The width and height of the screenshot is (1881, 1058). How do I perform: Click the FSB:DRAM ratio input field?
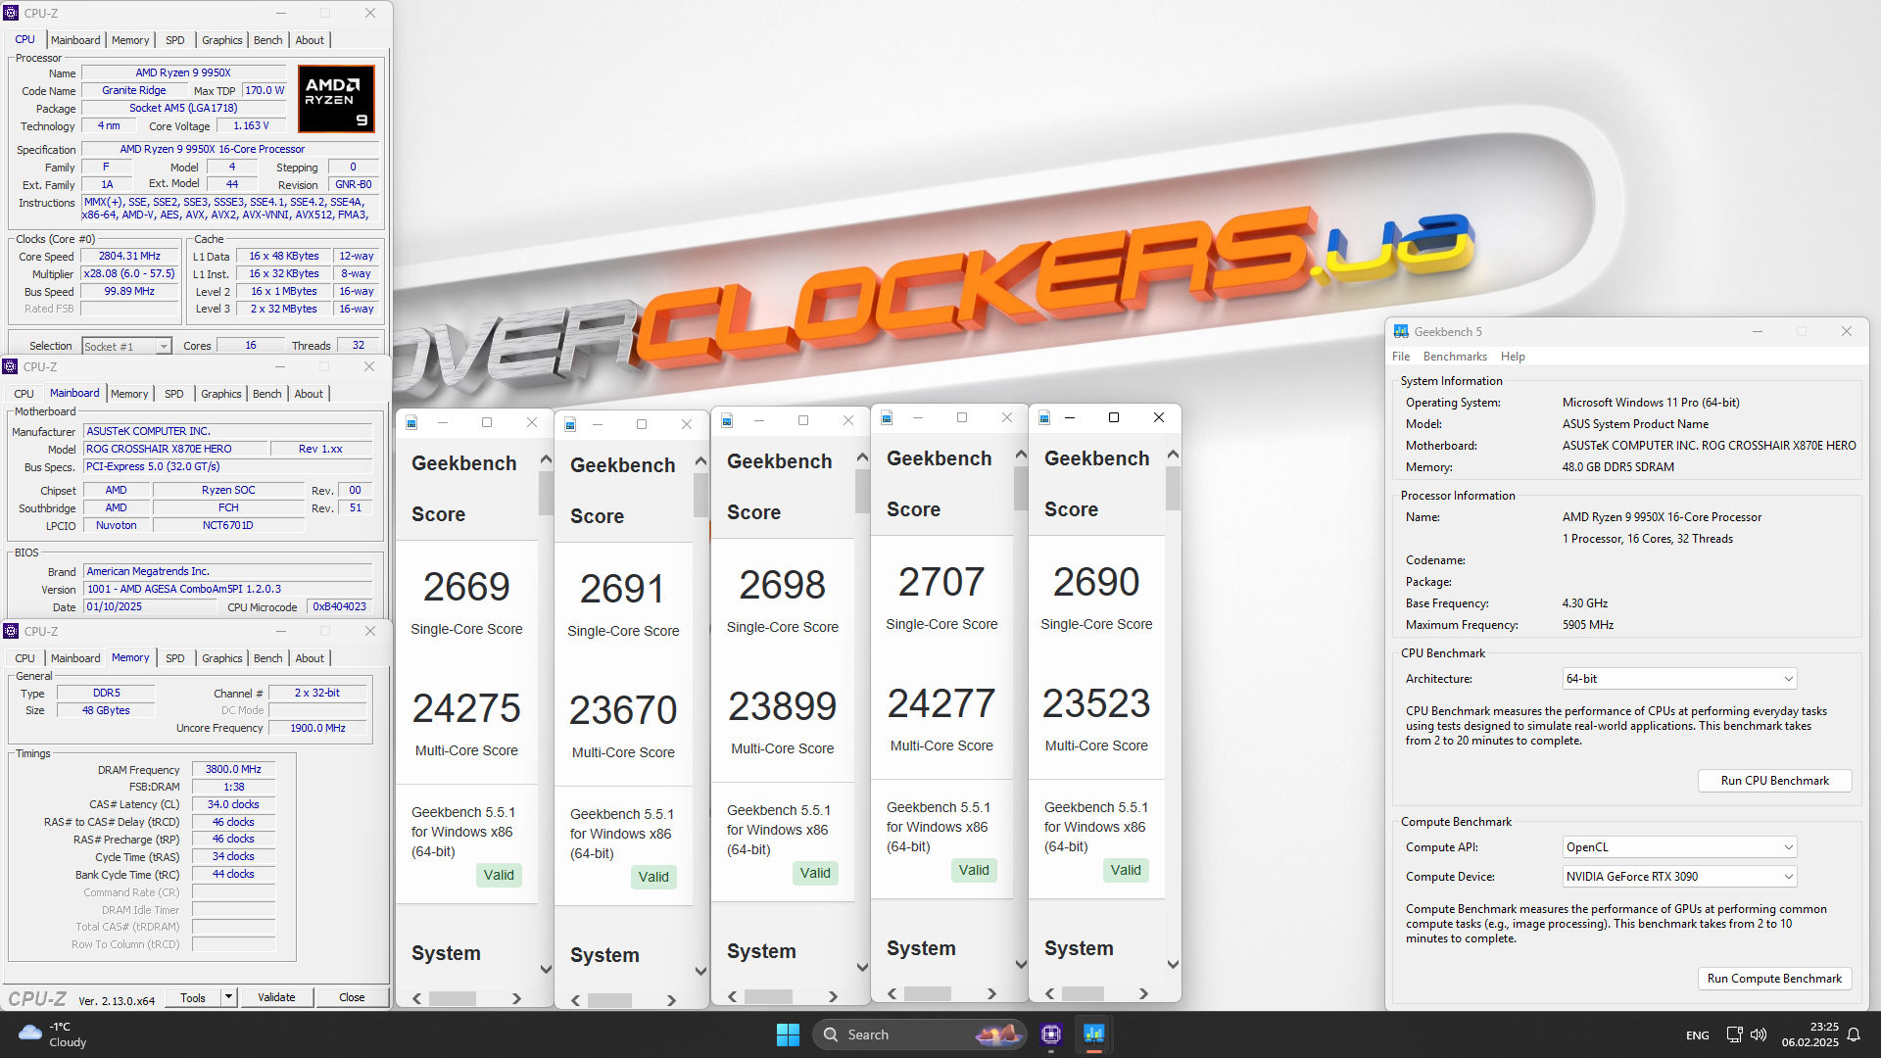click(x=231, y=787)
